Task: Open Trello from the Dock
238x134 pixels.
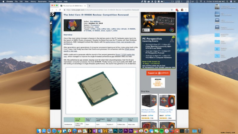Action: click(x=64, y=131)
